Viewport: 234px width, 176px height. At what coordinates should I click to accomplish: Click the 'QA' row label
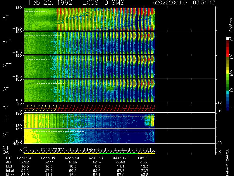tap(6, 152)
